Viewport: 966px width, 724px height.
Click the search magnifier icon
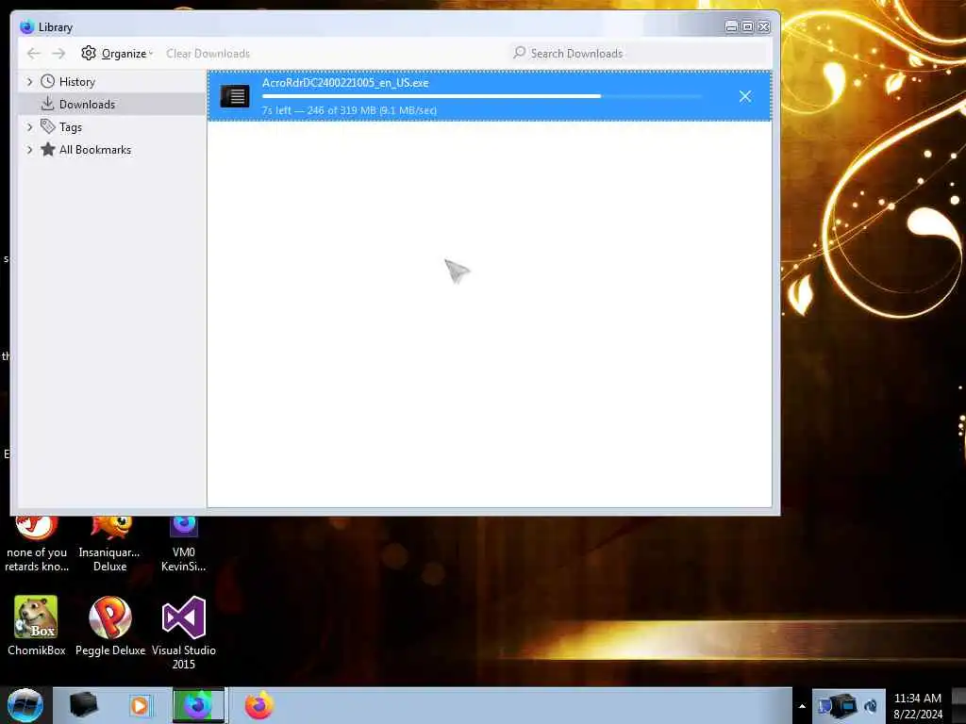[520, 53]
